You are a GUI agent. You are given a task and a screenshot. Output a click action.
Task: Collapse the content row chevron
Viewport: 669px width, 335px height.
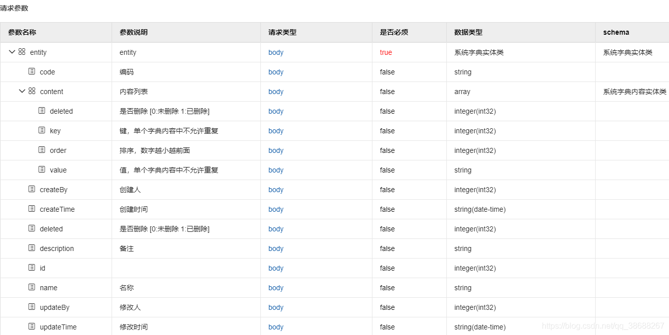point(22,91)
